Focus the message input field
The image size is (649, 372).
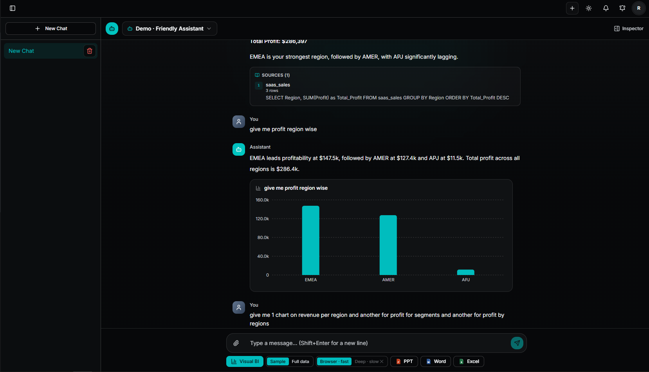(376, 343)
